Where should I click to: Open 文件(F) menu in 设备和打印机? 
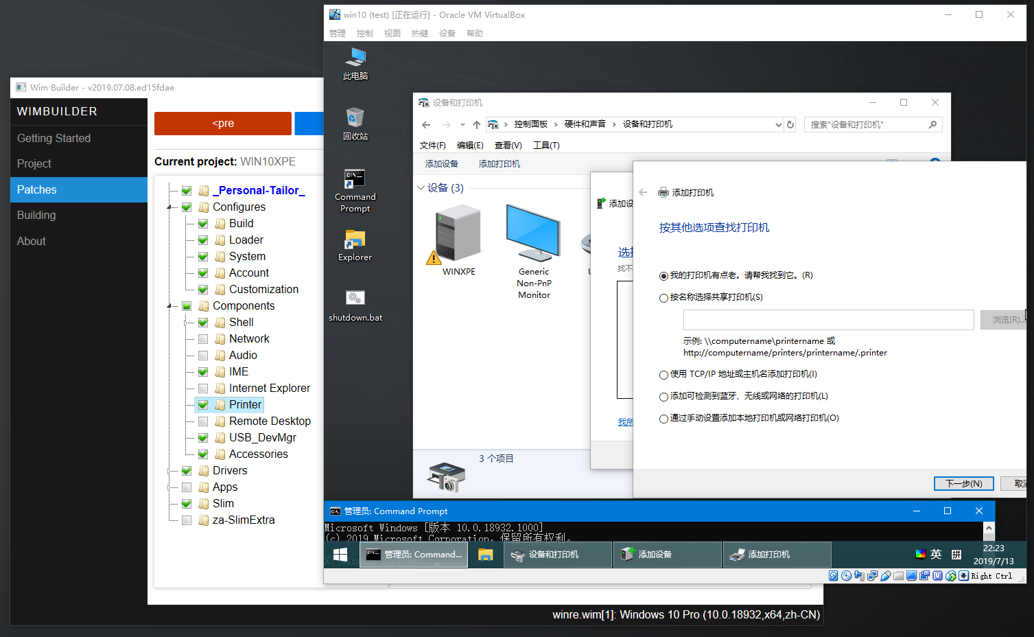tap(432, 146)
